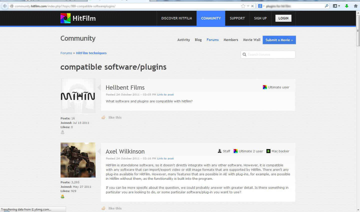Click the thumbs-up icon under Axel Wilkinson post
This screenshot has width=360, height=212.
[104, 208]
